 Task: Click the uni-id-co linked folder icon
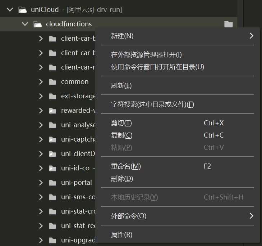[x=52, y=168]
